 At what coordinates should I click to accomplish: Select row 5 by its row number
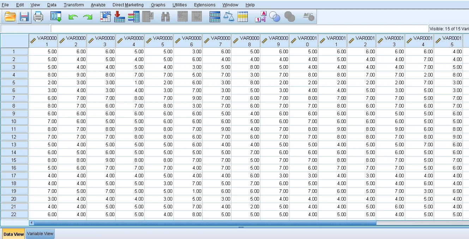14,82
